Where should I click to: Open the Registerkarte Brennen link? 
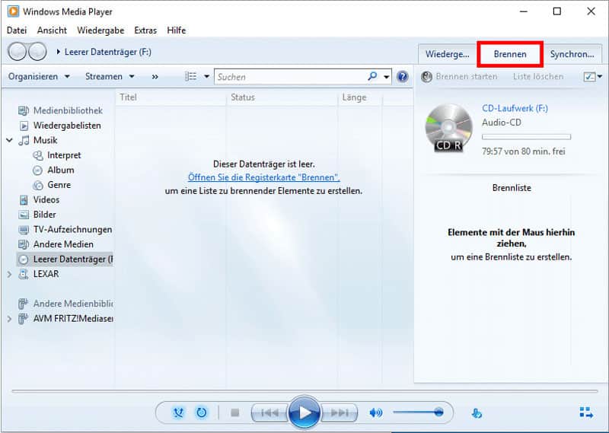pyautogui.click(x=263, y=177)
